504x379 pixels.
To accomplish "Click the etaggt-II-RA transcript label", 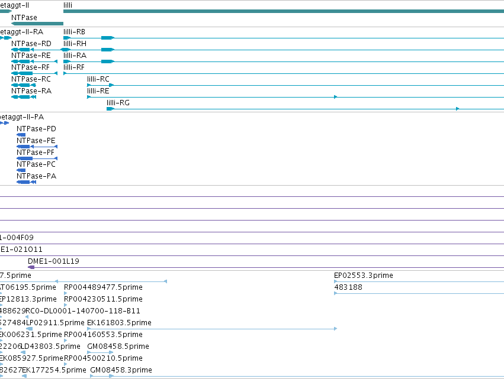I will click(x=21, y=32).
